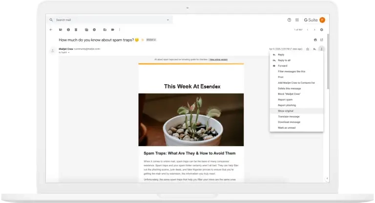
Task: Select Mark as unread in the menu
Action: tap(296, 128)
